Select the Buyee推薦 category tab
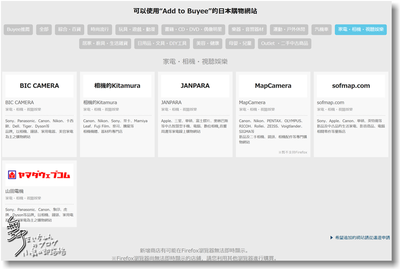 pos(19,30)
